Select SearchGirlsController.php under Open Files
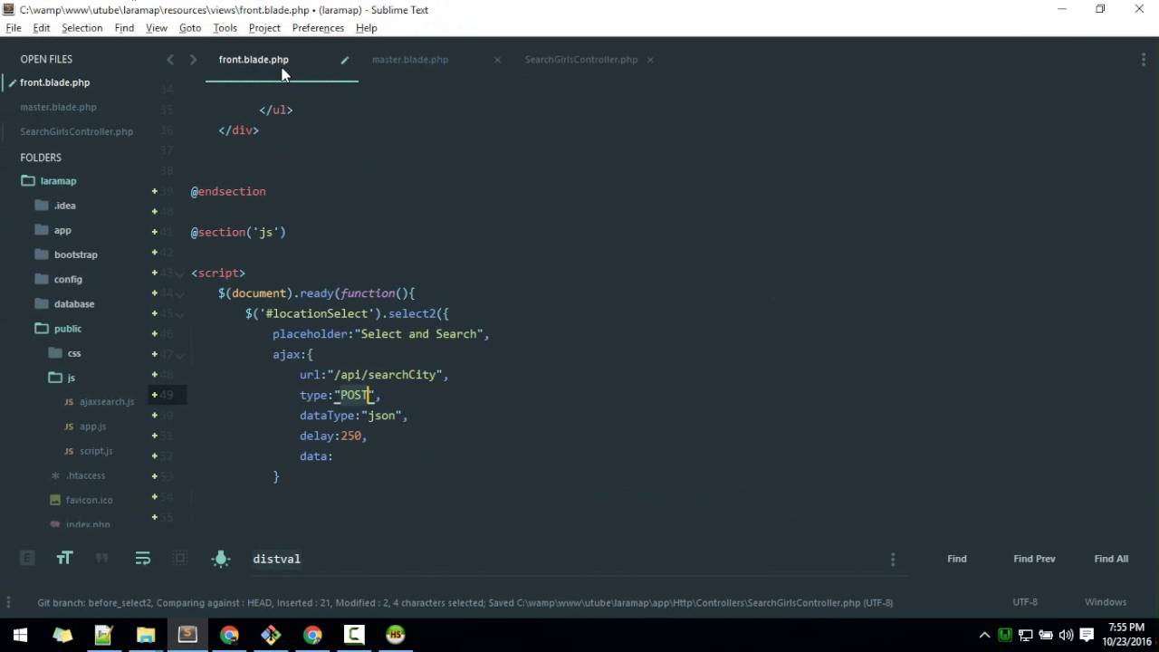This screenshot has width=1159, height=652. coord(76,131)
